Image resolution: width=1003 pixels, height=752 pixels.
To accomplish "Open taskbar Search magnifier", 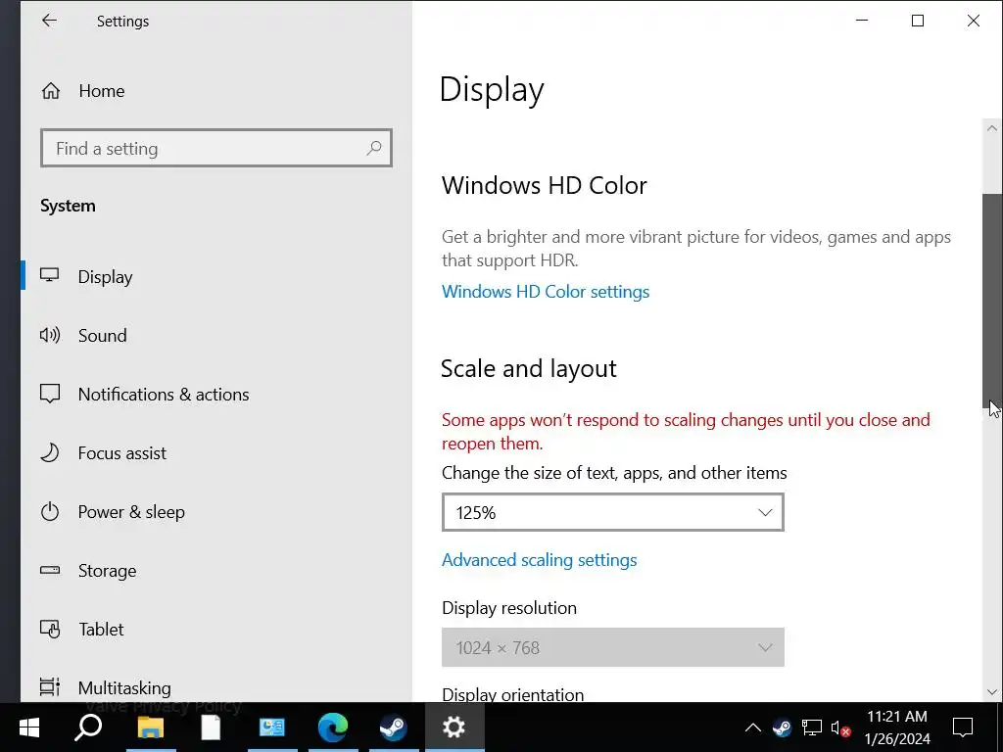I will (x=88, y=728).
